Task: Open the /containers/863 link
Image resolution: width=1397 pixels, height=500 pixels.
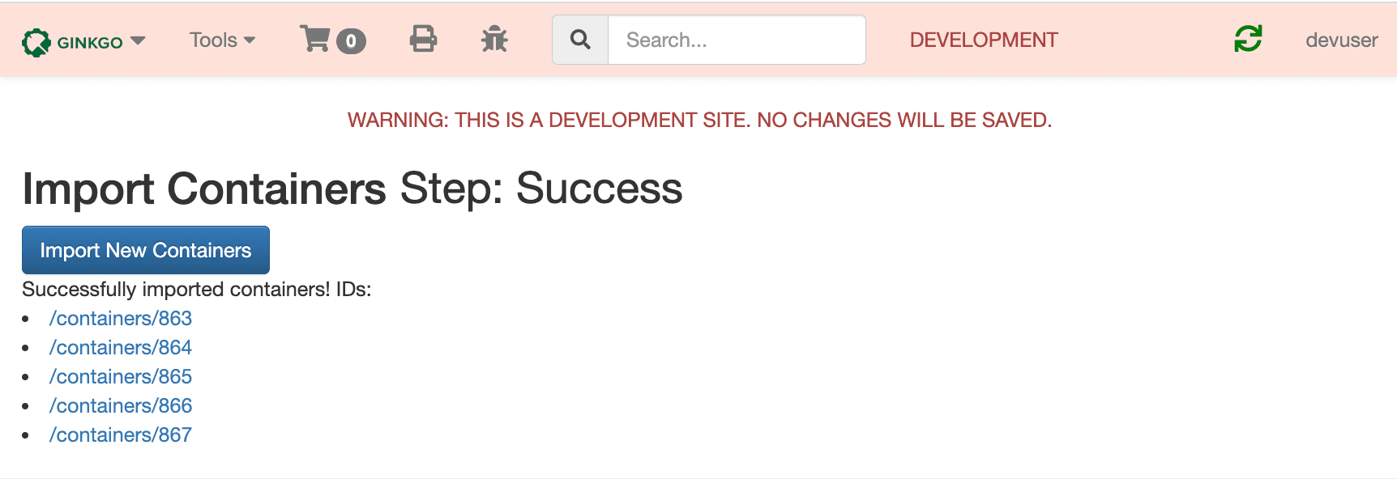Action: (121, 318)
